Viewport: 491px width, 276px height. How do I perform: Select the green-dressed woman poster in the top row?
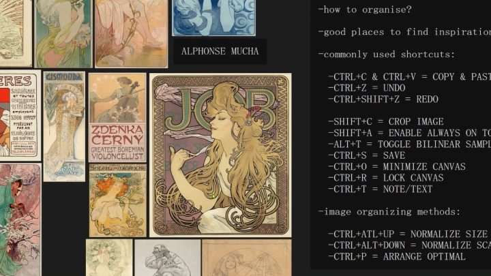point(63,33)
